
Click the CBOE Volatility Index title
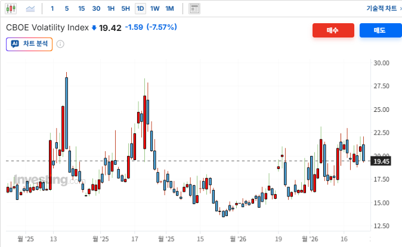48,27
